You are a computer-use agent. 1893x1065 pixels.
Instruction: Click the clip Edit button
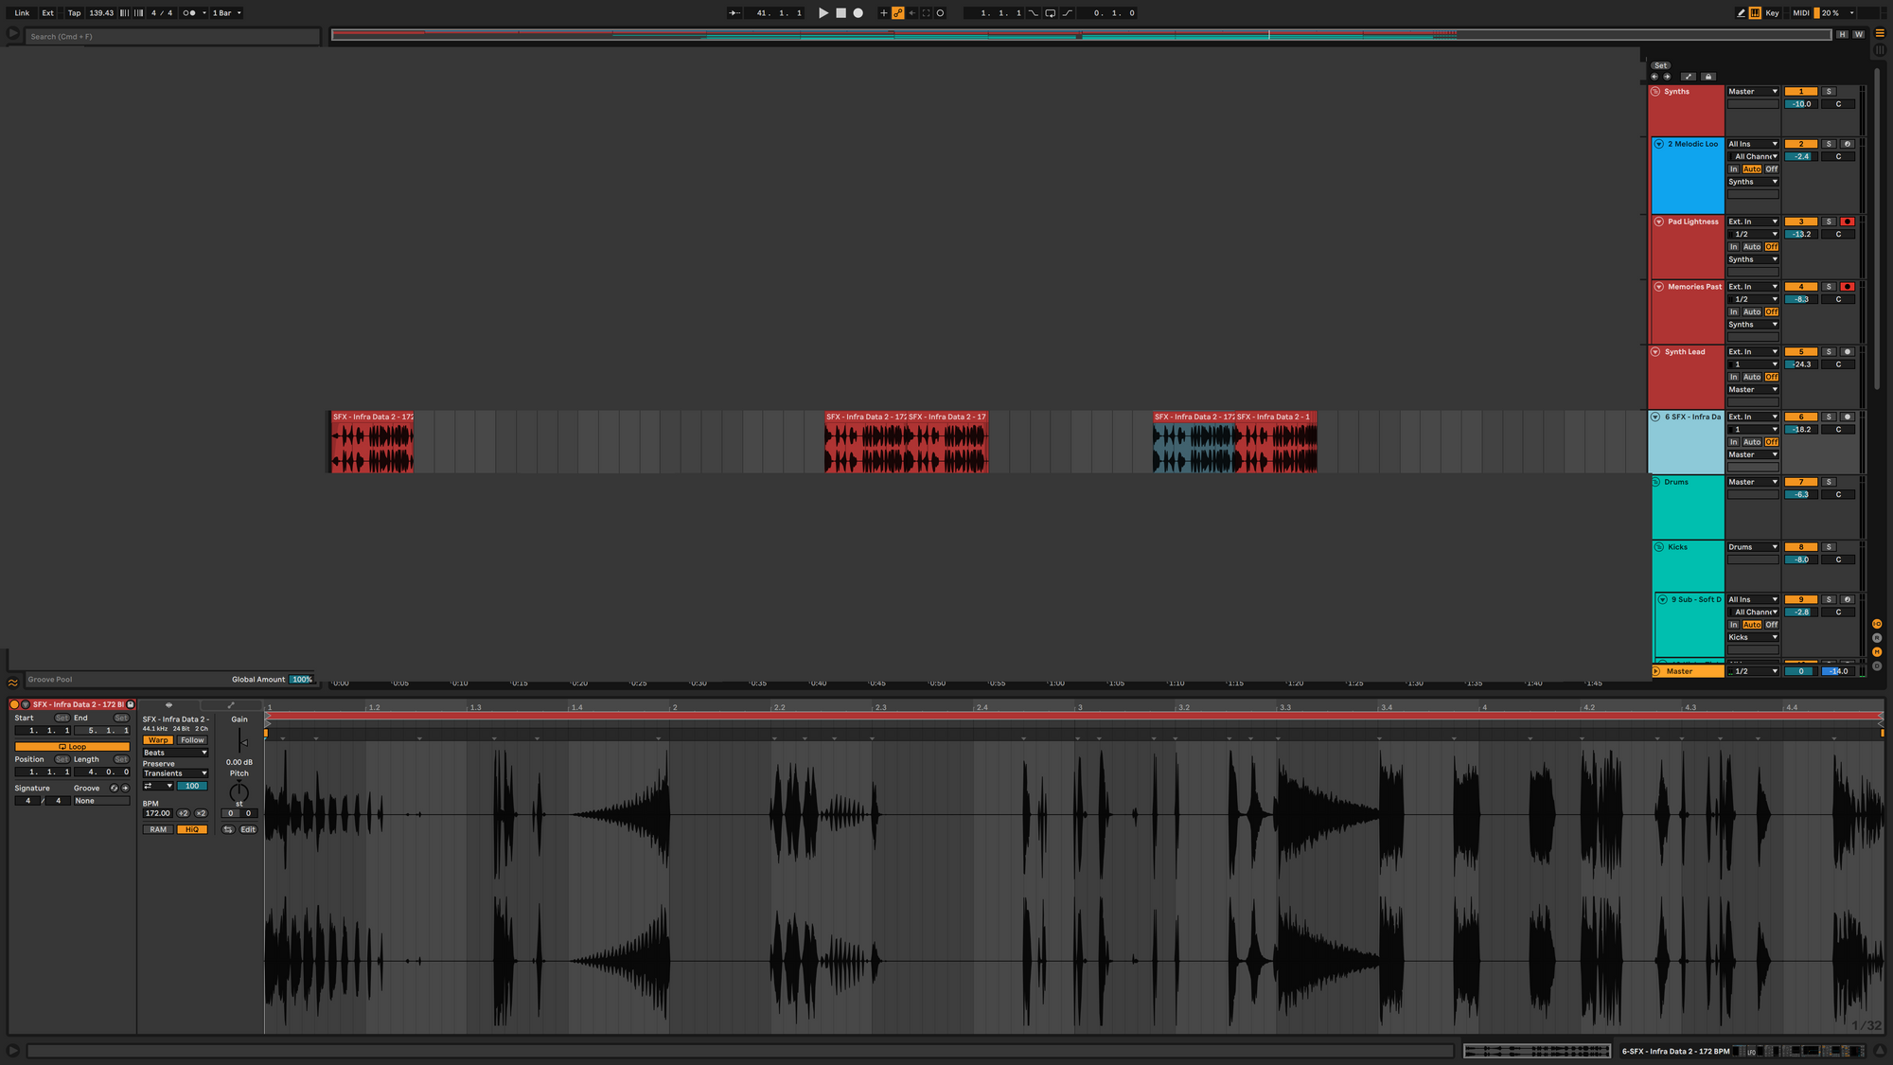pyautogui.click(x=248, y=829)
